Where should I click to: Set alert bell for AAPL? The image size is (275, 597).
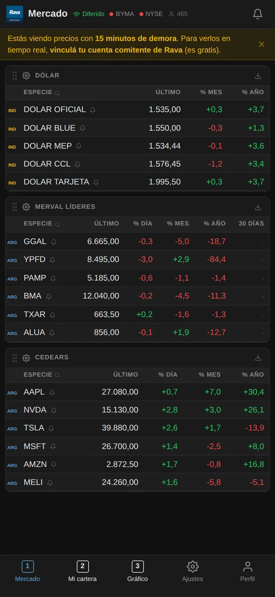(x=52, y=393)
